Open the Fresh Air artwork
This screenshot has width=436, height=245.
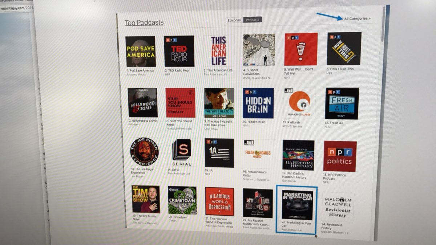point(342,103)
